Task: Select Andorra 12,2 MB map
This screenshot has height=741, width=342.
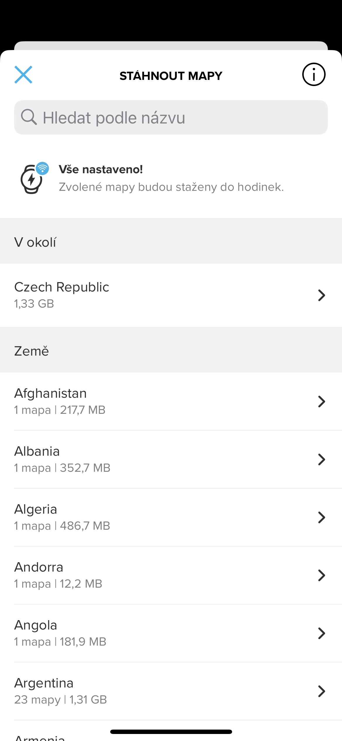Action: pyautogui.click(x=117, y=575)
